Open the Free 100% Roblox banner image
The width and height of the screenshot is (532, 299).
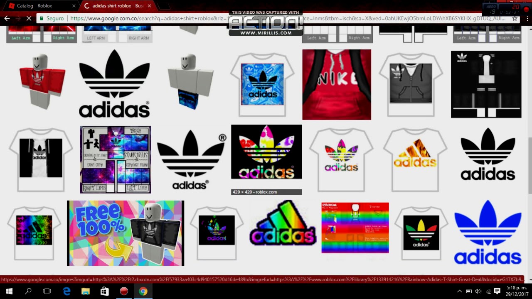126,233
